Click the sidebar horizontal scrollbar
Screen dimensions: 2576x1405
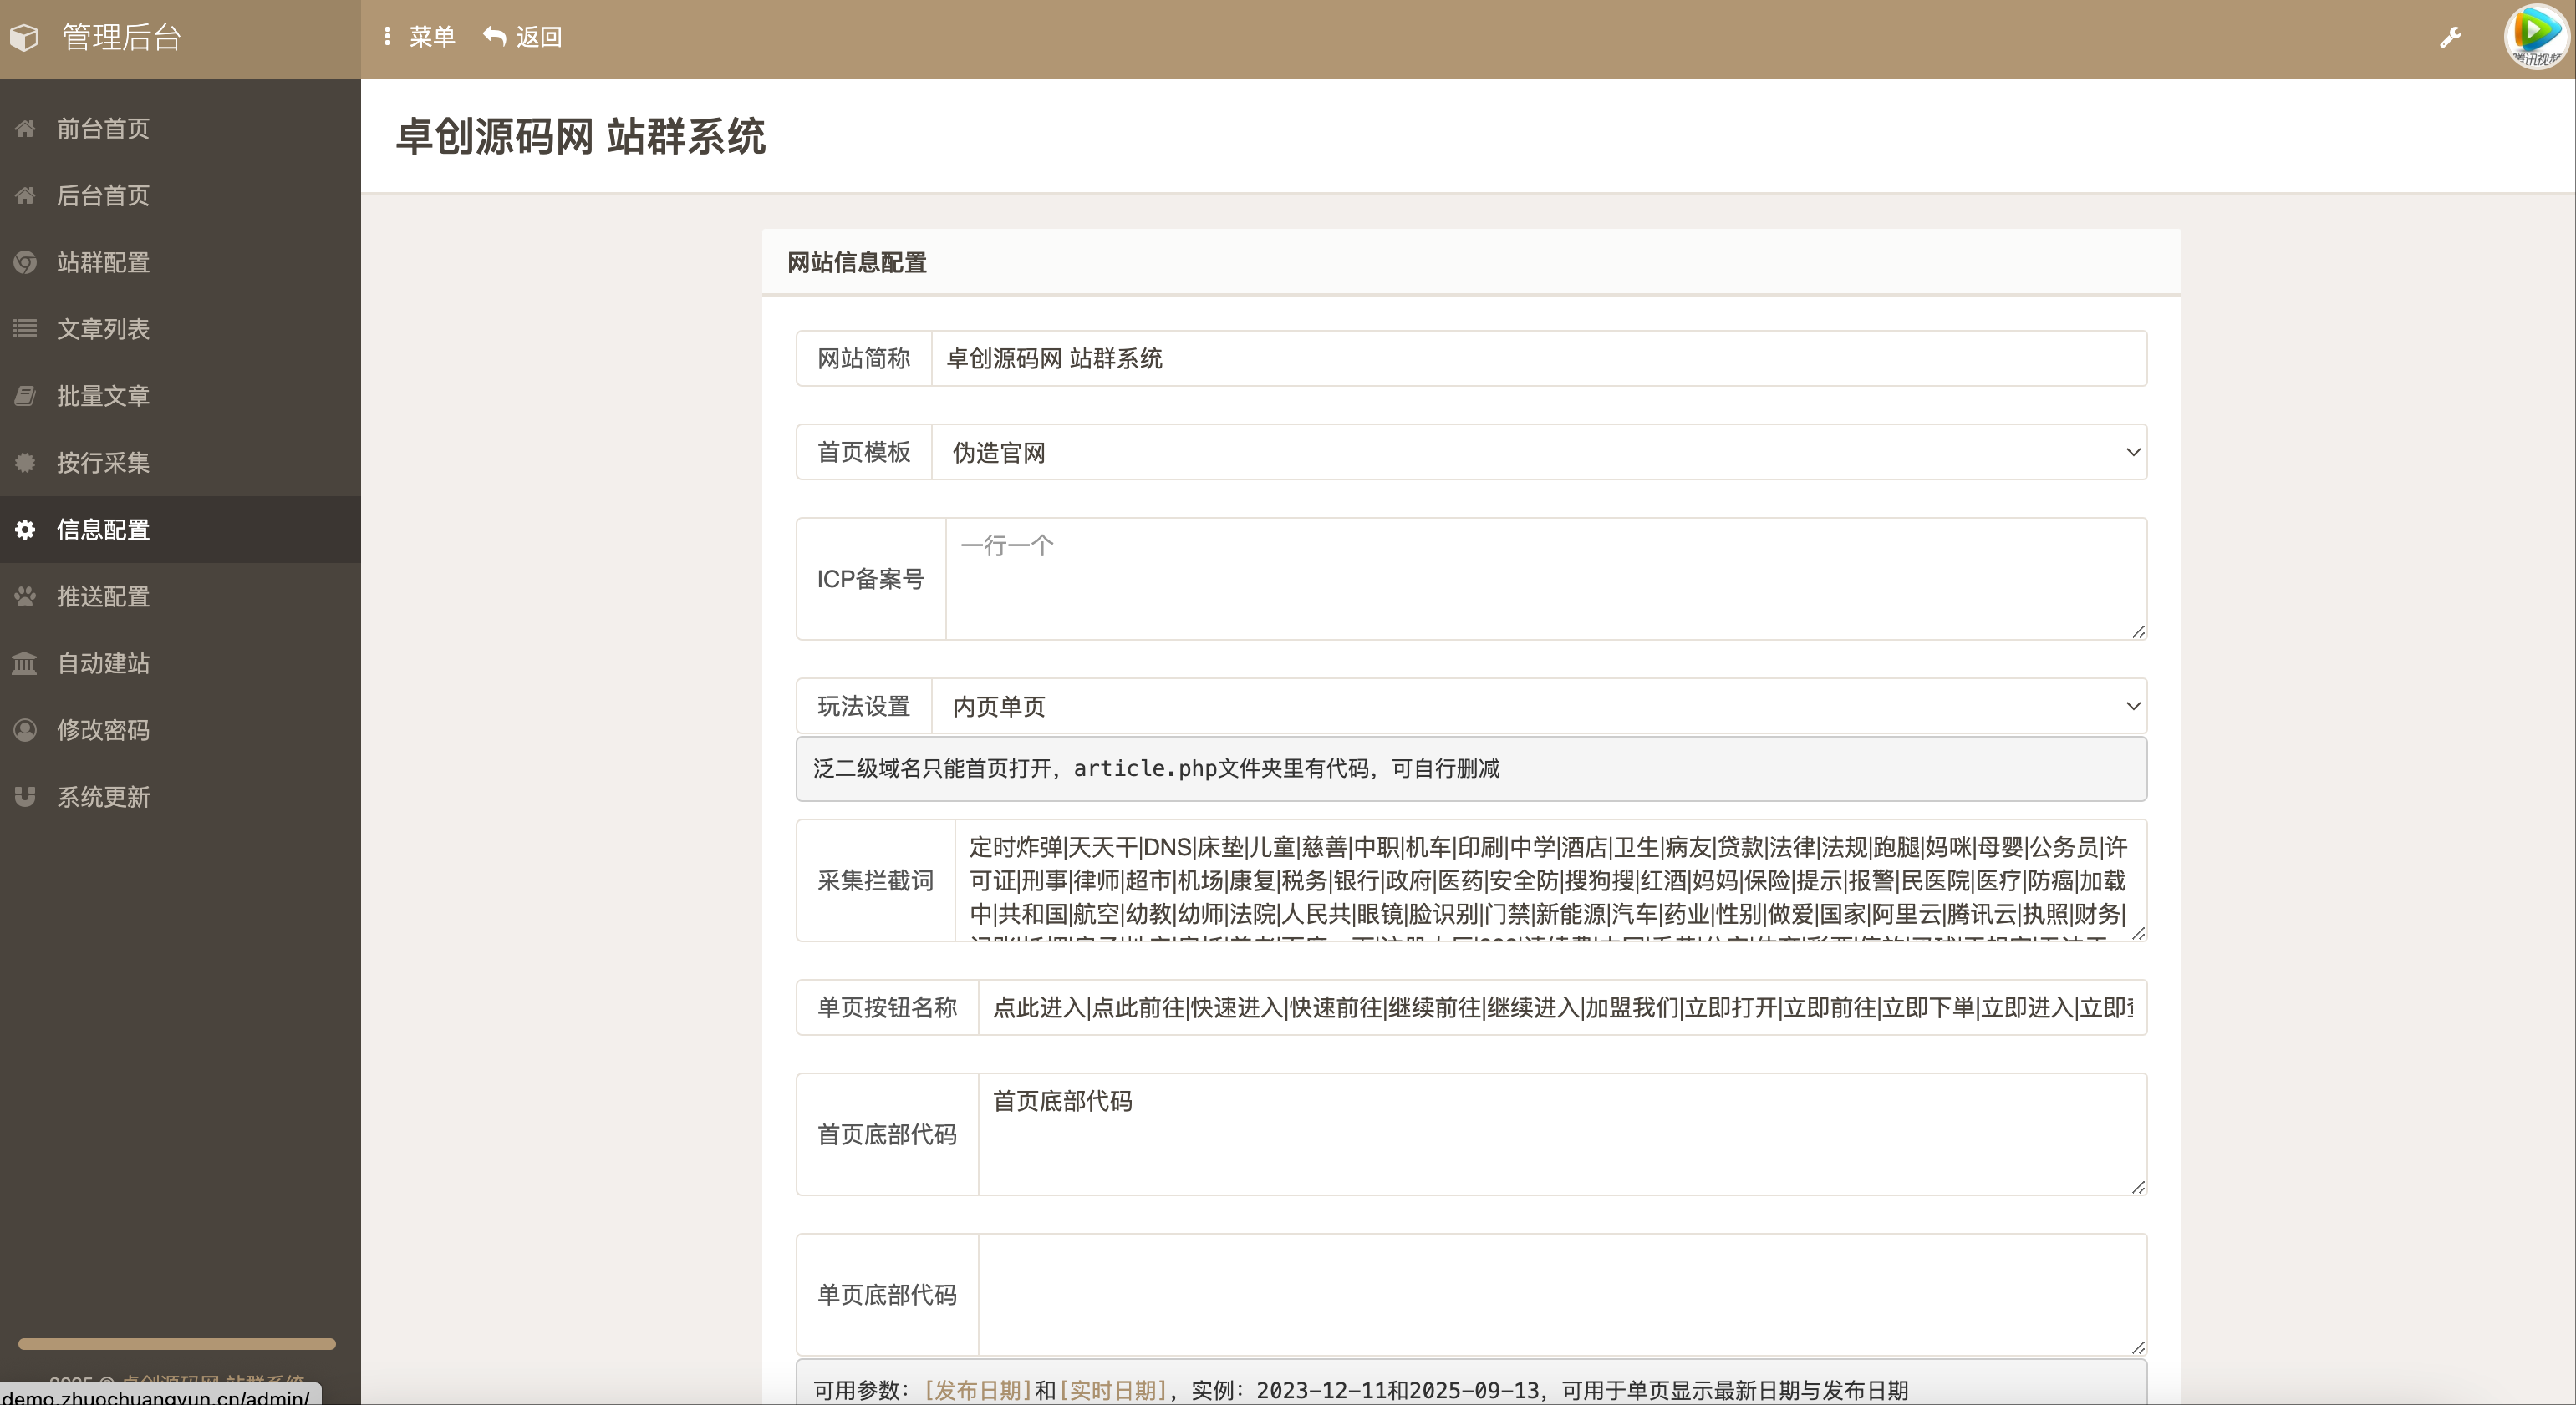176,1344
